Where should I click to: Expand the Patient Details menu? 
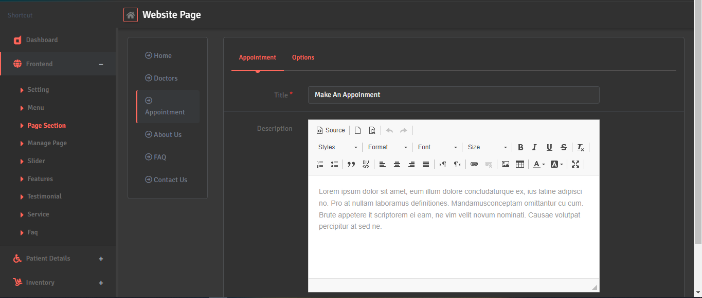click(101, 259)
